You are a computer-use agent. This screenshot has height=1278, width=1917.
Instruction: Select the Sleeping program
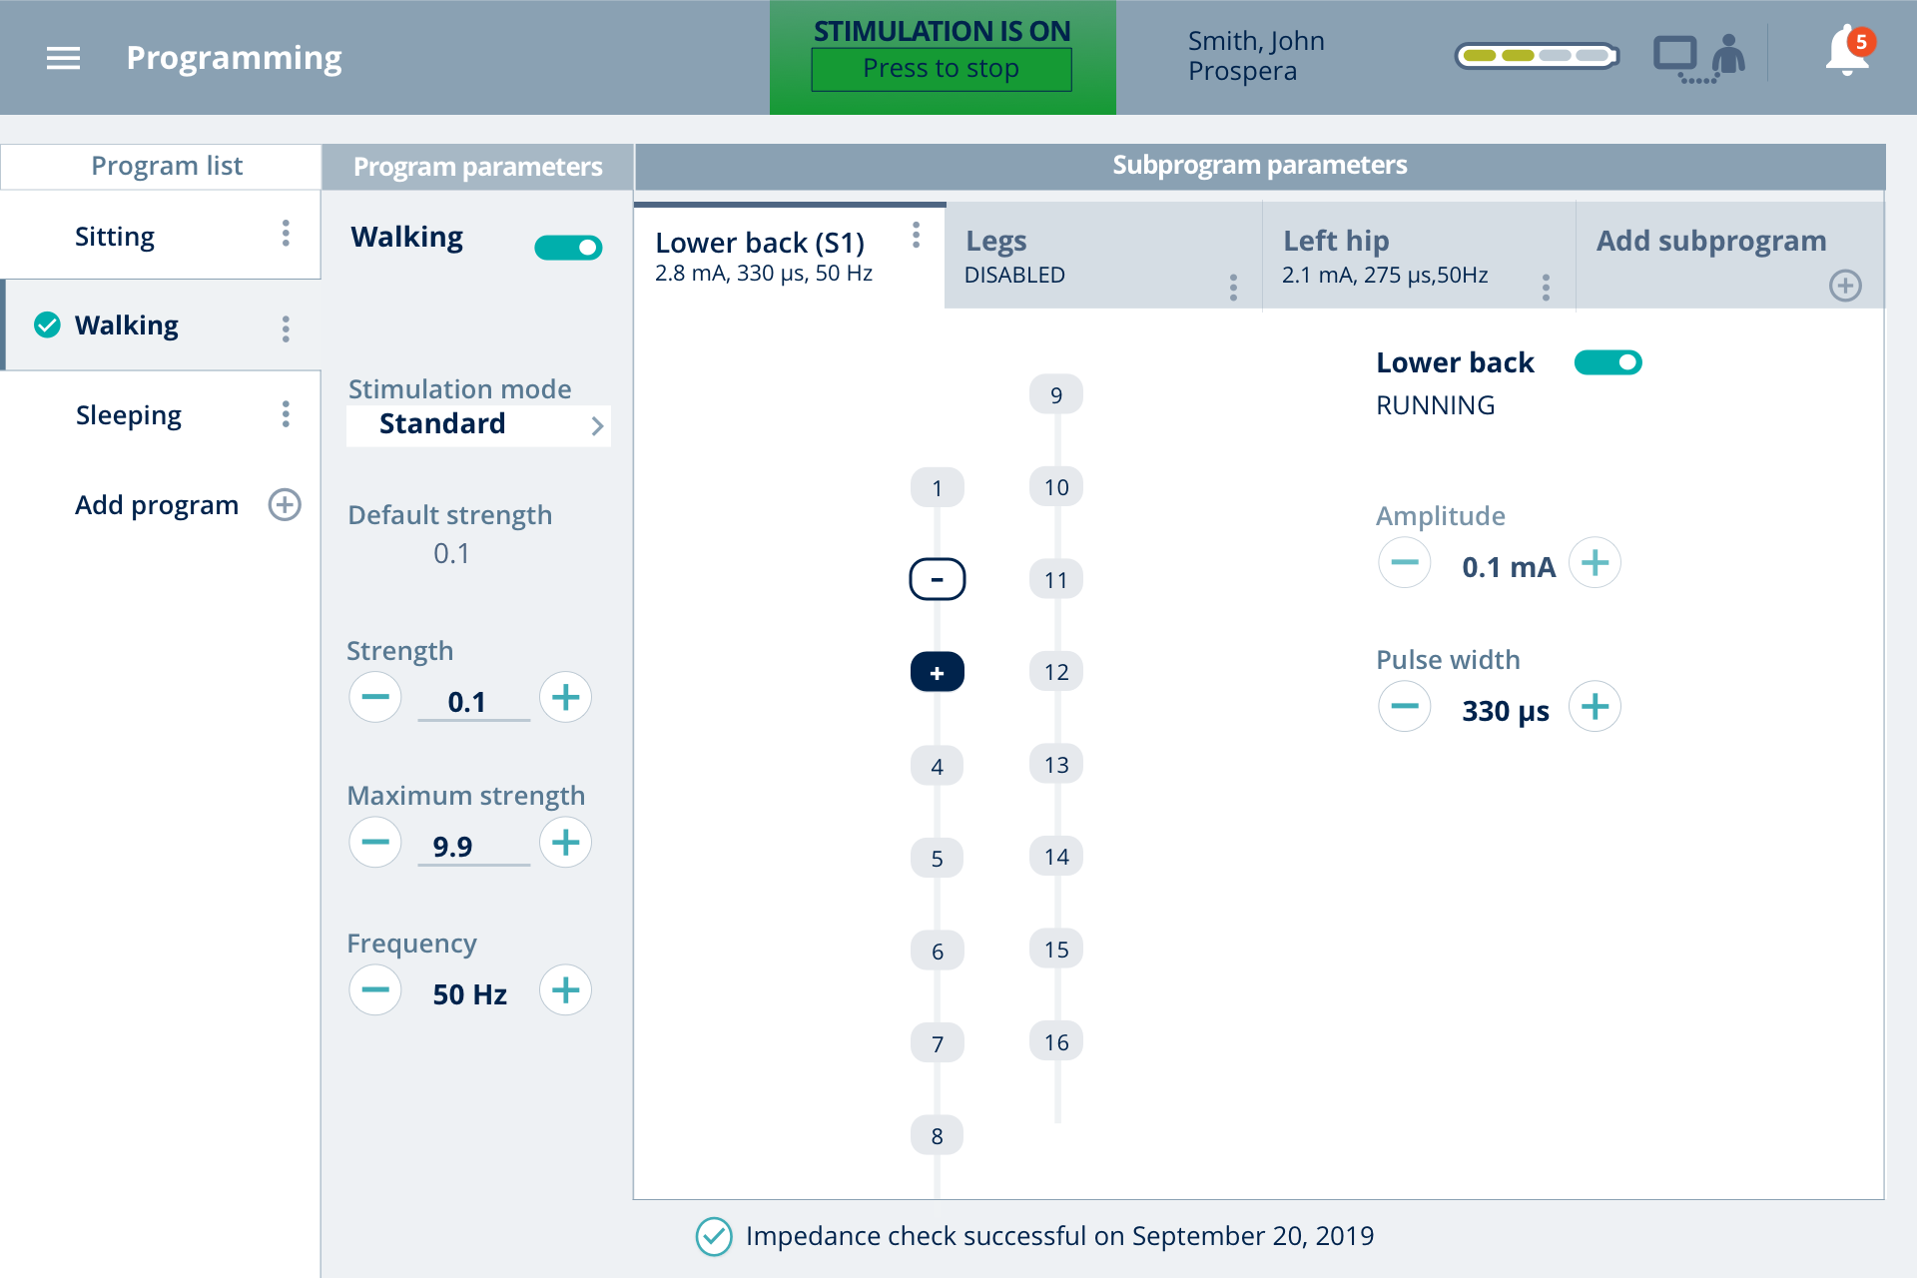pos(129,415)
